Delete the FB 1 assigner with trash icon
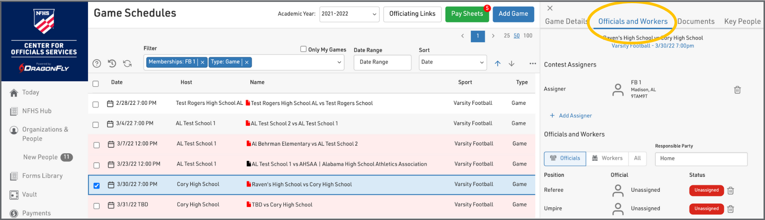 pyautogui.click(x=737, y=90)
